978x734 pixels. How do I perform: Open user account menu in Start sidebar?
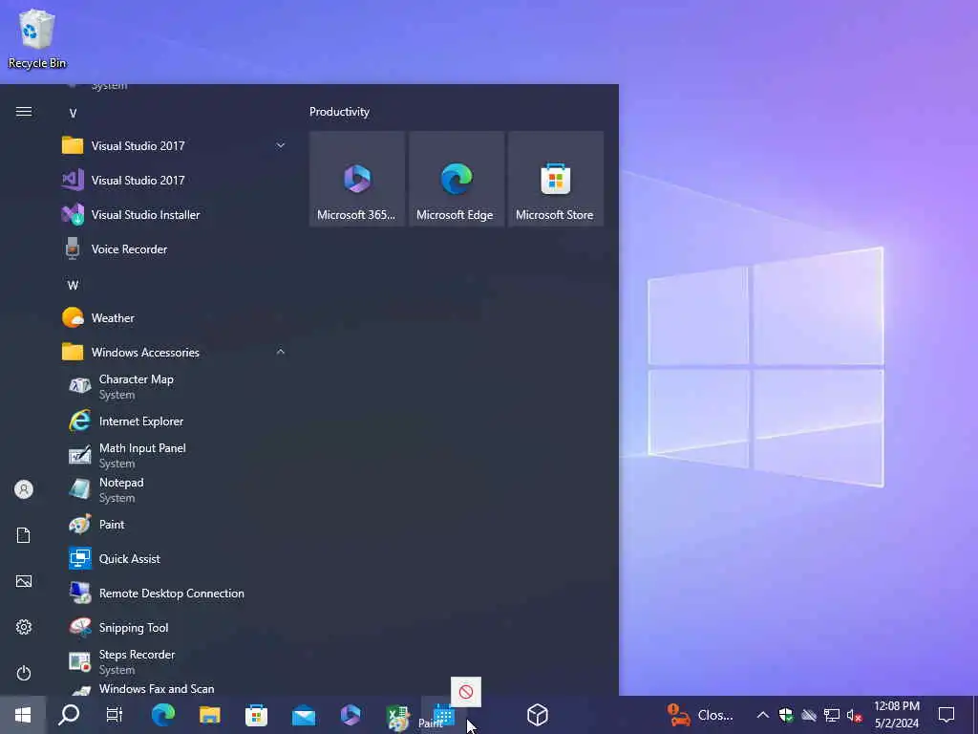[x=24, y=489]
